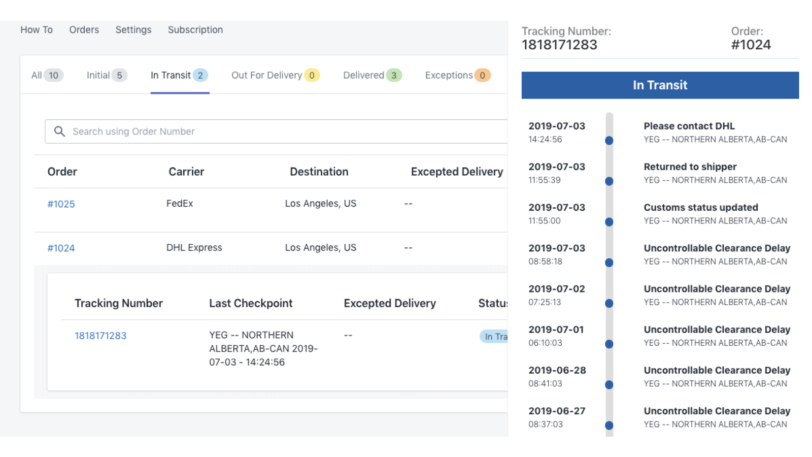Screen dimensions: 812x457
Task: Click the 2019-06-27 Uncontrollable Clearance Delay event
Action: pos(717,411)
